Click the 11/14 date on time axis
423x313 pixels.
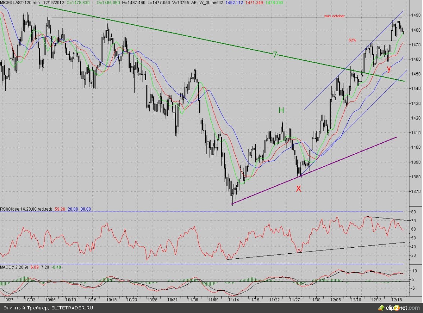tap(234, 299)
